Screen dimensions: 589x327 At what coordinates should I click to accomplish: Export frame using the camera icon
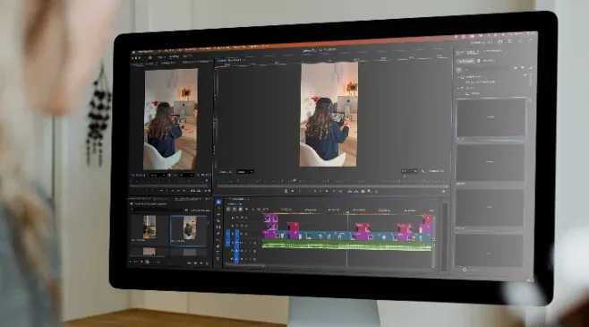click(x=363, y=192)
